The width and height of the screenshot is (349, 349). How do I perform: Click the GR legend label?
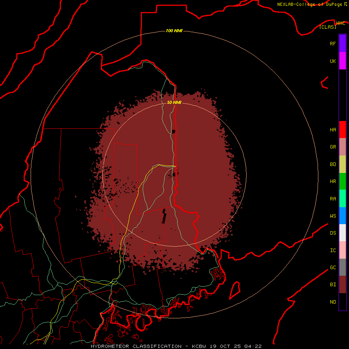pyautogui.click(x=333, y=147)
